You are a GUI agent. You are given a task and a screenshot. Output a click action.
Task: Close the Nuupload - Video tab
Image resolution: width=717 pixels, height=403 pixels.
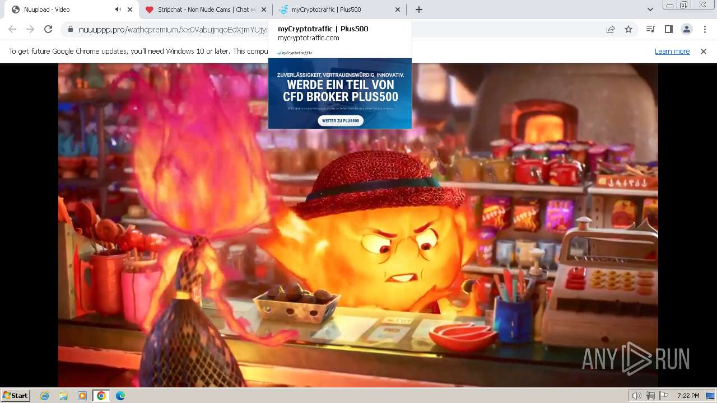click(x=130, y=10)
